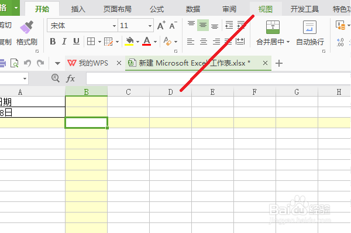Click the distributed alignment icon
The height and width of the screenshot is (233, 351).
[240, 42]
